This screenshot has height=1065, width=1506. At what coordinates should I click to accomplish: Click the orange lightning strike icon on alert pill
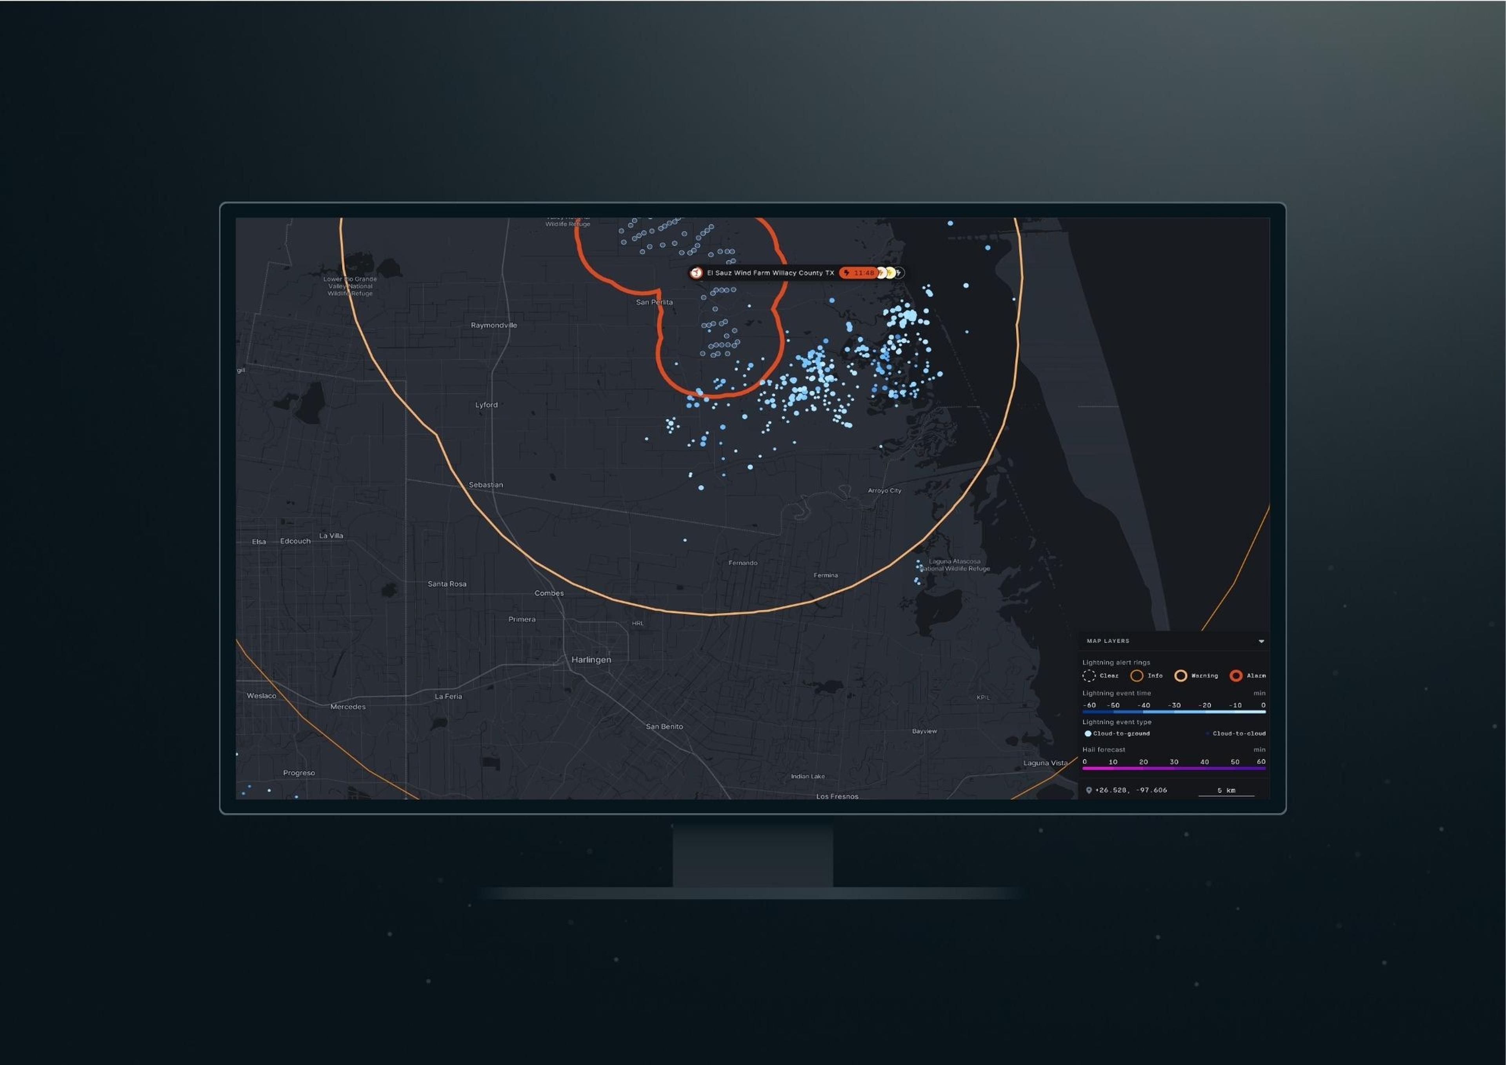(882, 273)
